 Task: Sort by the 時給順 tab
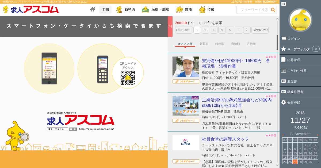(220, 44)
